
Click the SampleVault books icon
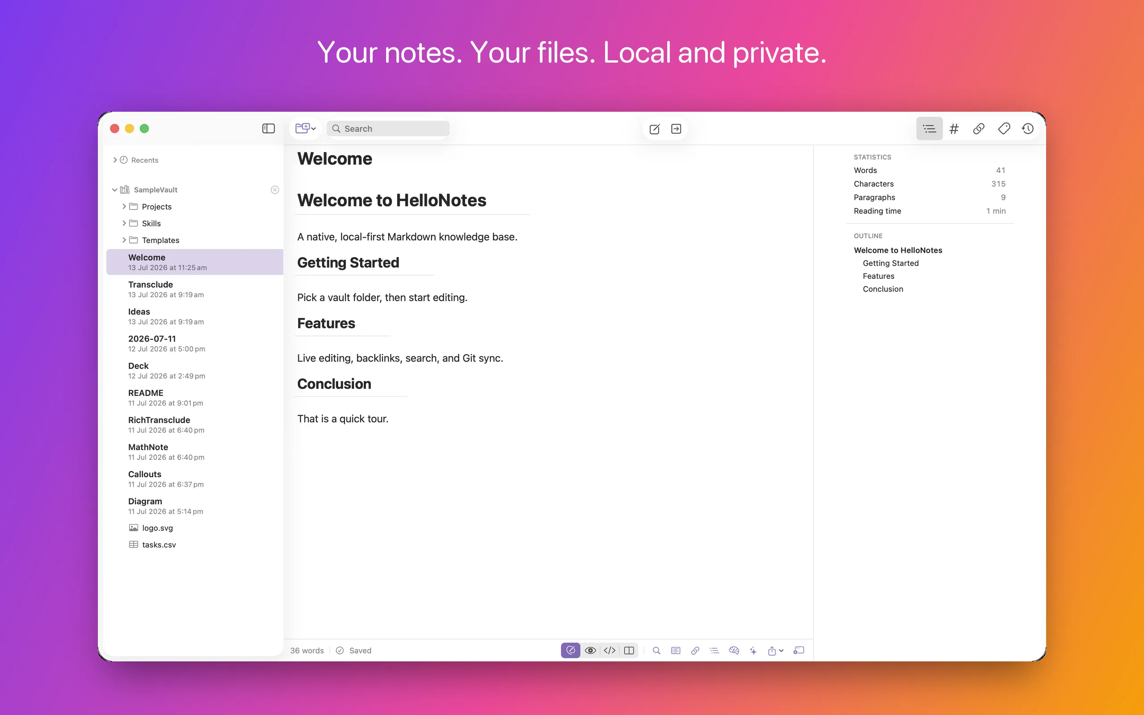(125, 189)
